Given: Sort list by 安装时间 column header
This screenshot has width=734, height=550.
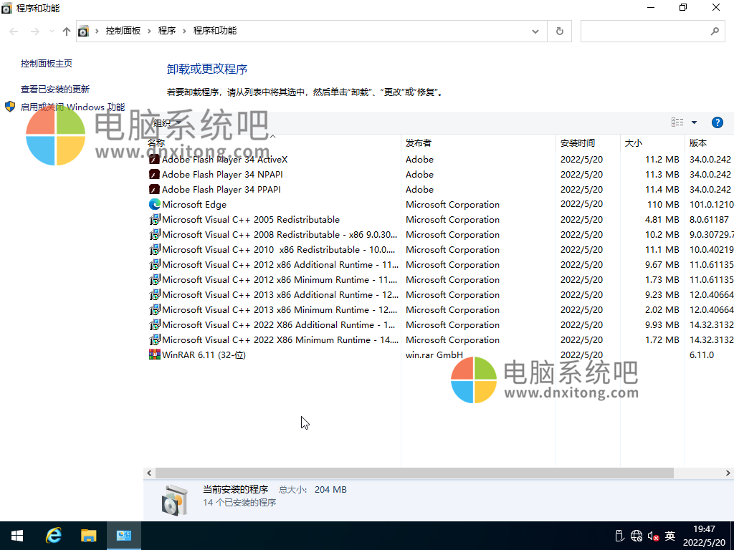Looking at the screenshot, I should (578, 143).
